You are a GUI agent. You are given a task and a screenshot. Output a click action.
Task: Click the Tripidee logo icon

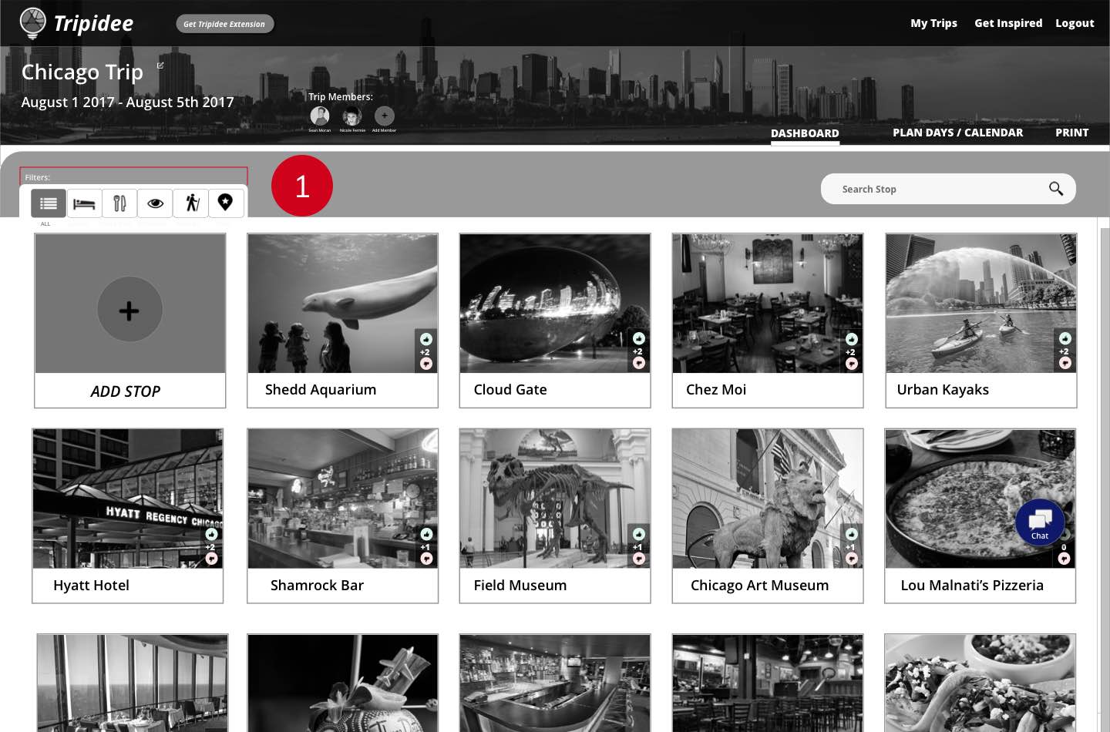[x=32, y=23]
